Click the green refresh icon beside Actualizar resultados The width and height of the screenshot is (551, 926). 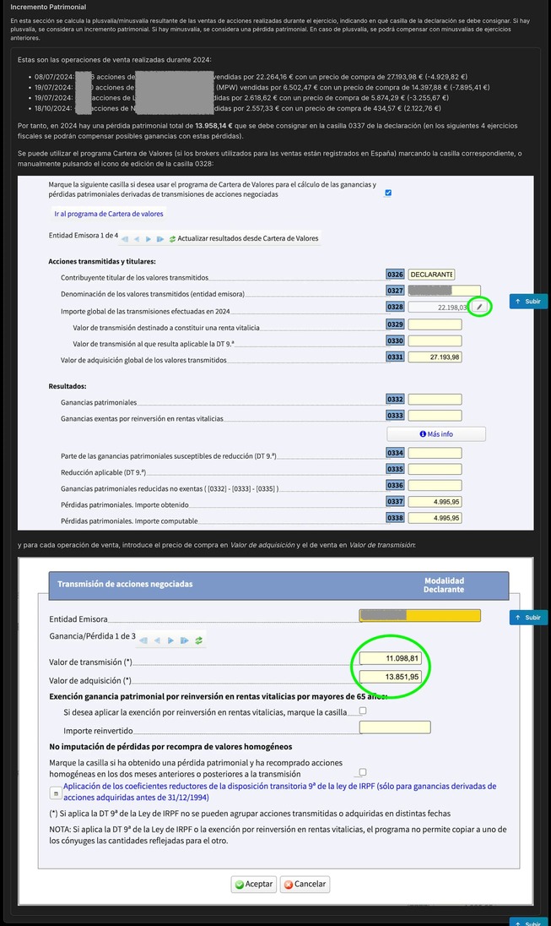click(172, 239)
